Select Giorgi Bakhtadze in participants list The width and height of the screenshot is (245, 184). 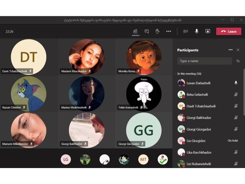pos(208,118)
